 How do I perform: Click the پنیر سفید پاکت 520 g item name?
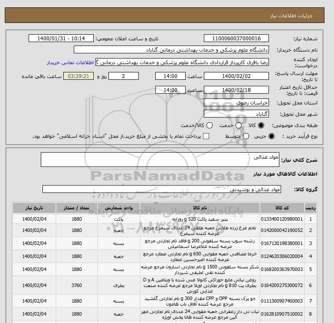[x=200, y=219]
